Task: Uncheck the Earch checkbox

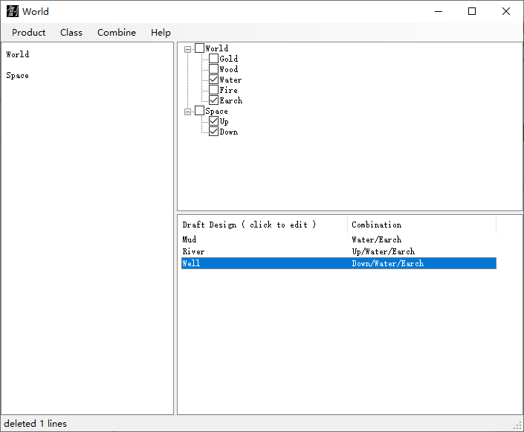Action: tap(214, 100)
